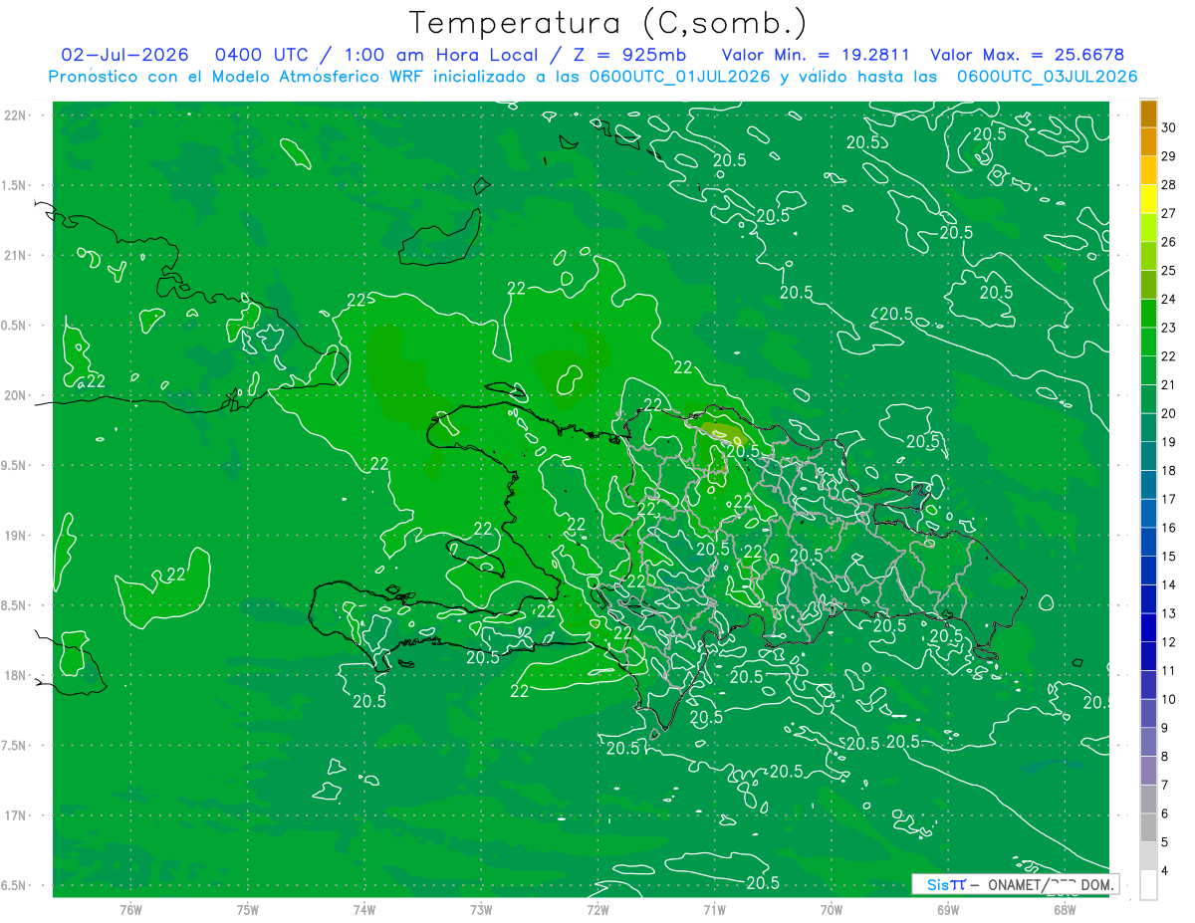Screen dimensions: 1195x923
Task: Pick the blue swatch between 14 and 15
Action: pos(1148,571)
